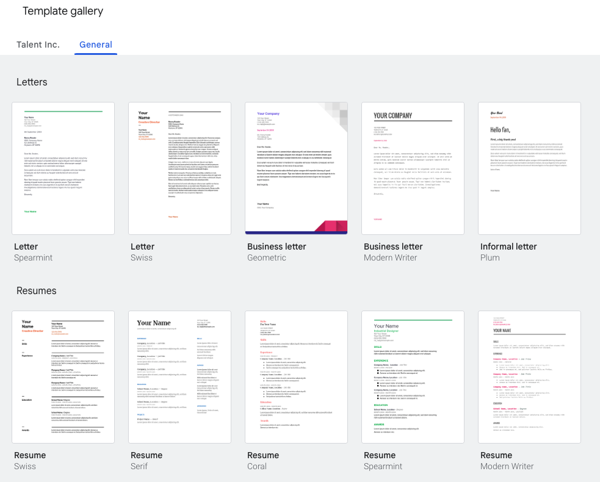Pick the Business letter Modern Writer thumbnail
The image size is (600, 482).
pyautogui.click(x=413, y=168)
